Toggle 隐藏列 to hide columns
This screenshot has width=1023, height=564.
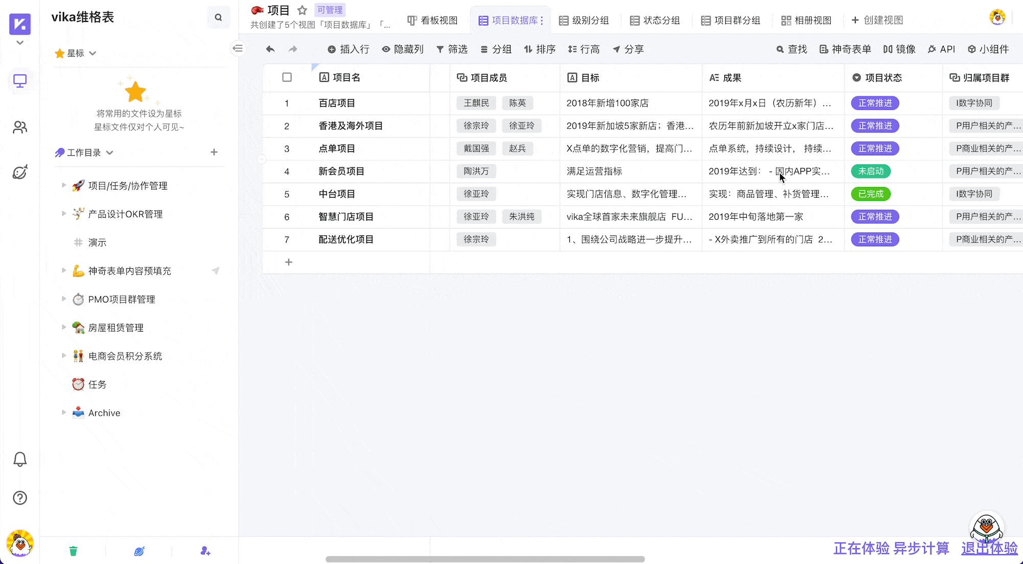pos(403,49)
